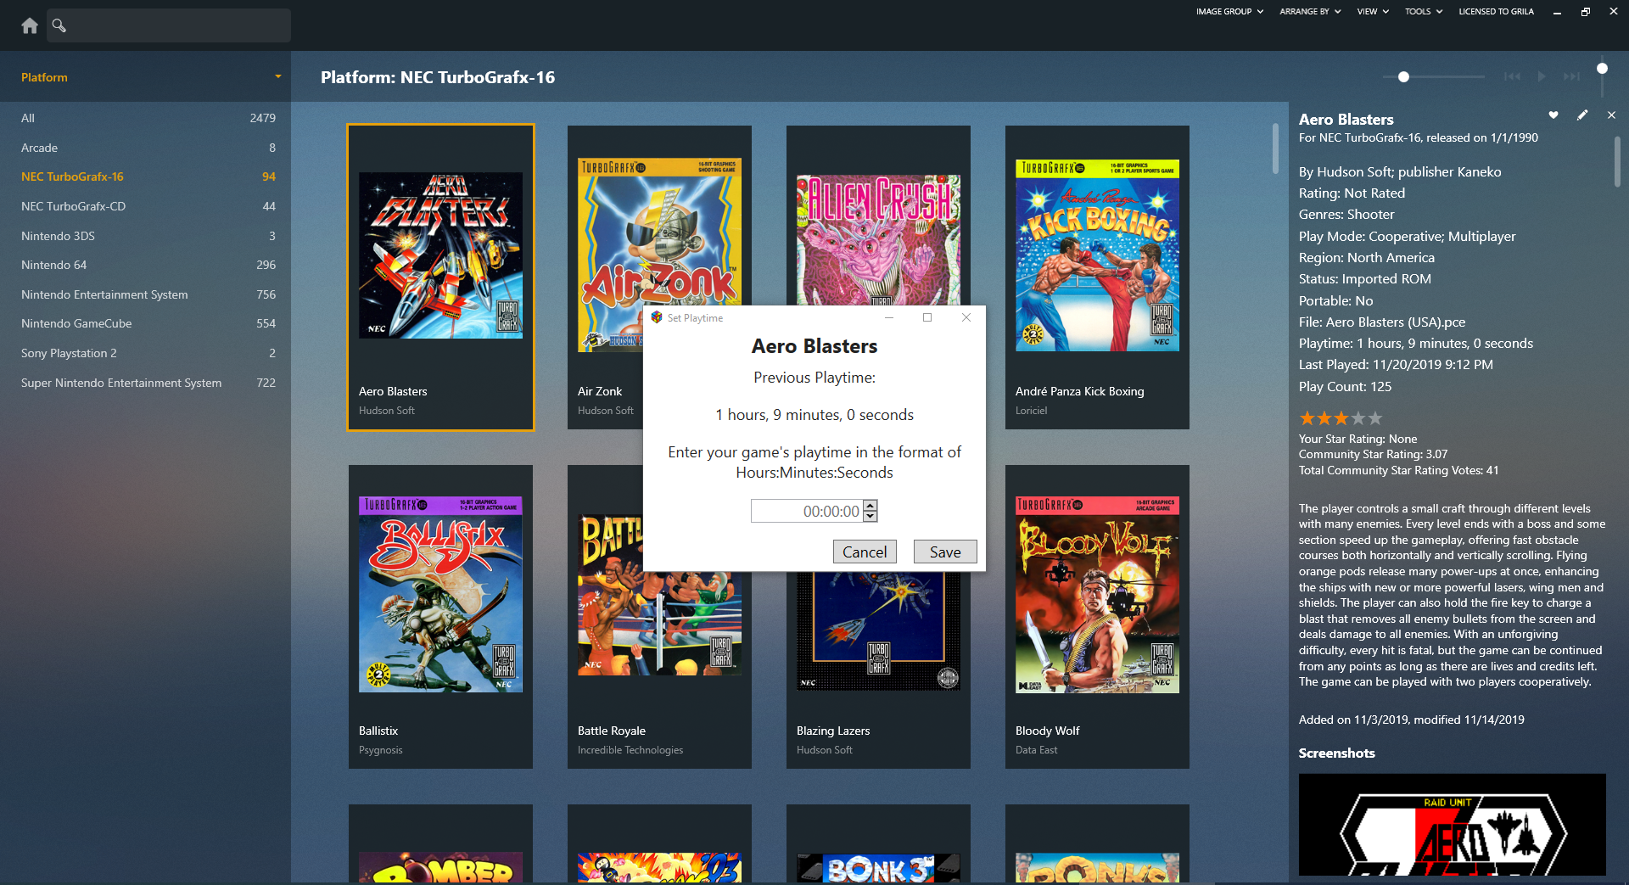Image resolution: width=1629 pixels, height=885 pixels.
Task: Click the Set Playtime dialog app icon
Action: (656, 317)
